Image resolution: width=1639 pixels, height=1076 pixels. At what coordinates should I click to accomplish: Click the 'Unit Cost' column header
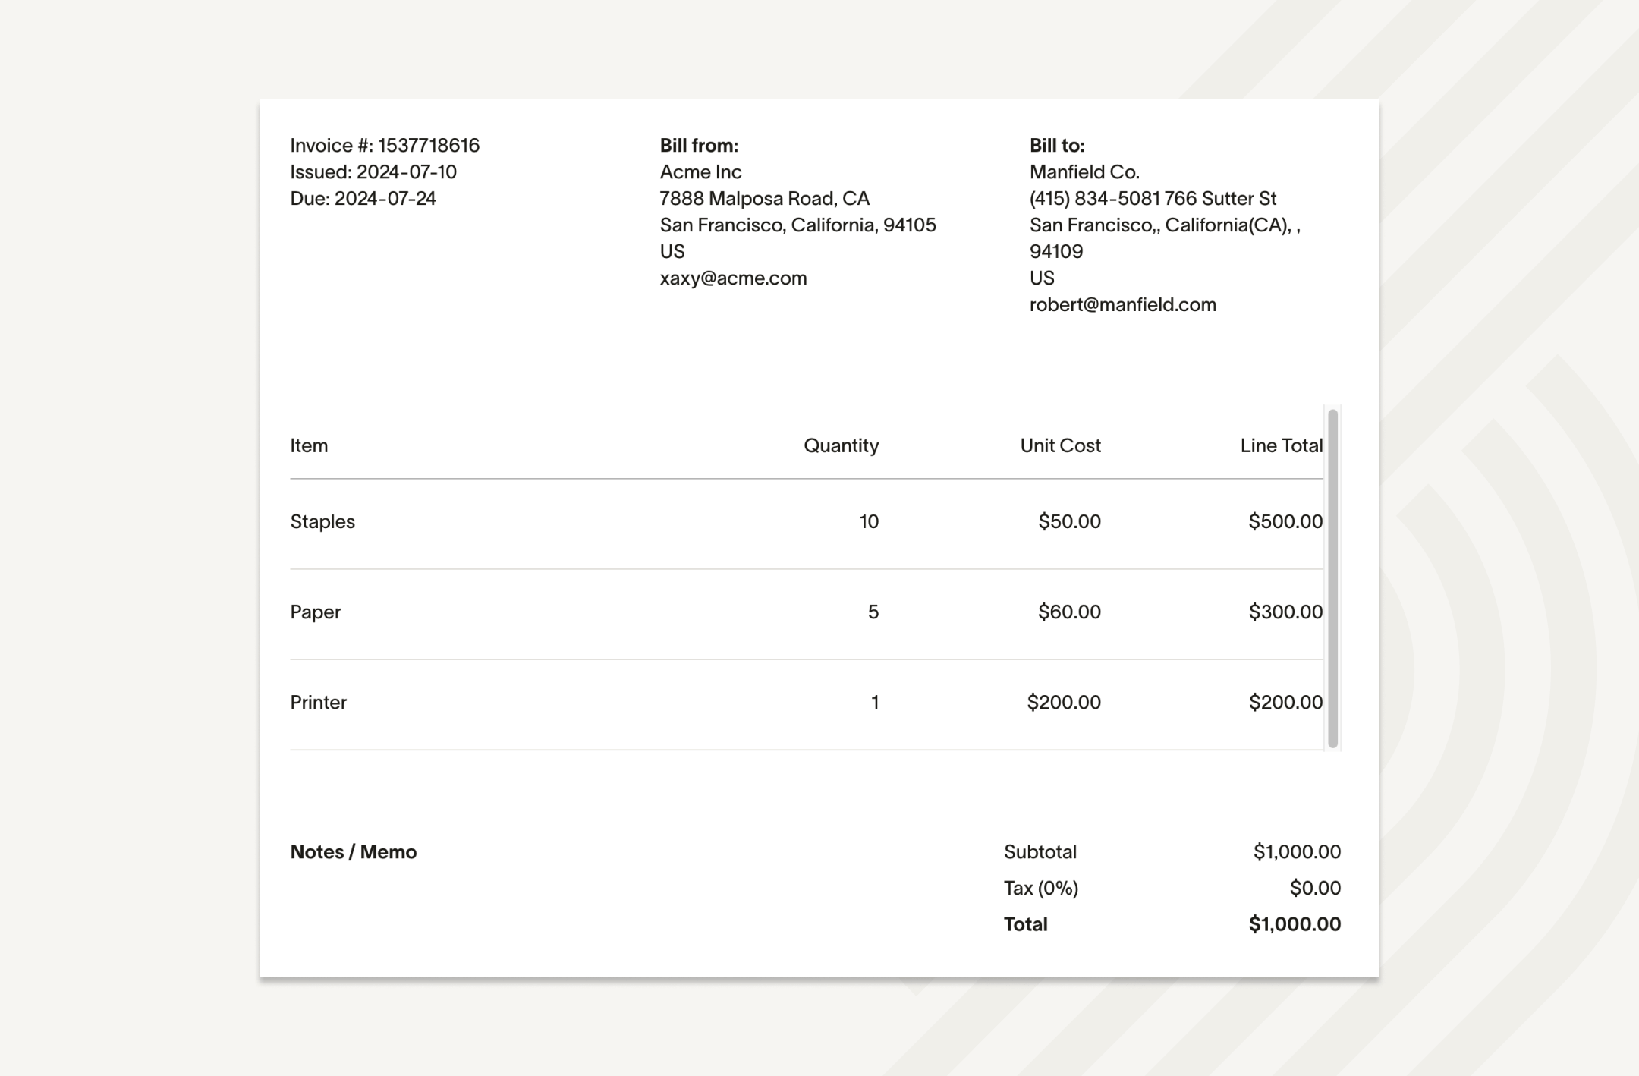(x=1061, y=445)
